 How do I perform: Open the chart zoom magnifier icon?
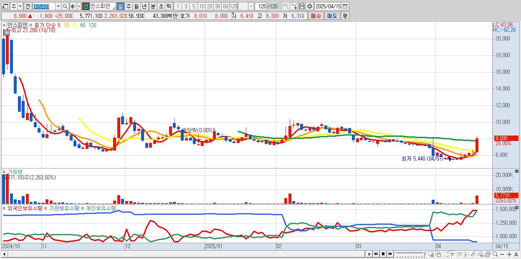495,254
